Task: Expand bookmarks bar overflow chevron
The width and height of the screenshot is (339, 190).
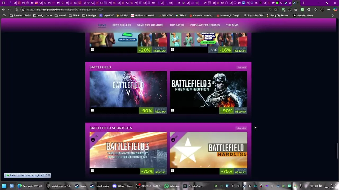Action: coord(333,16)
